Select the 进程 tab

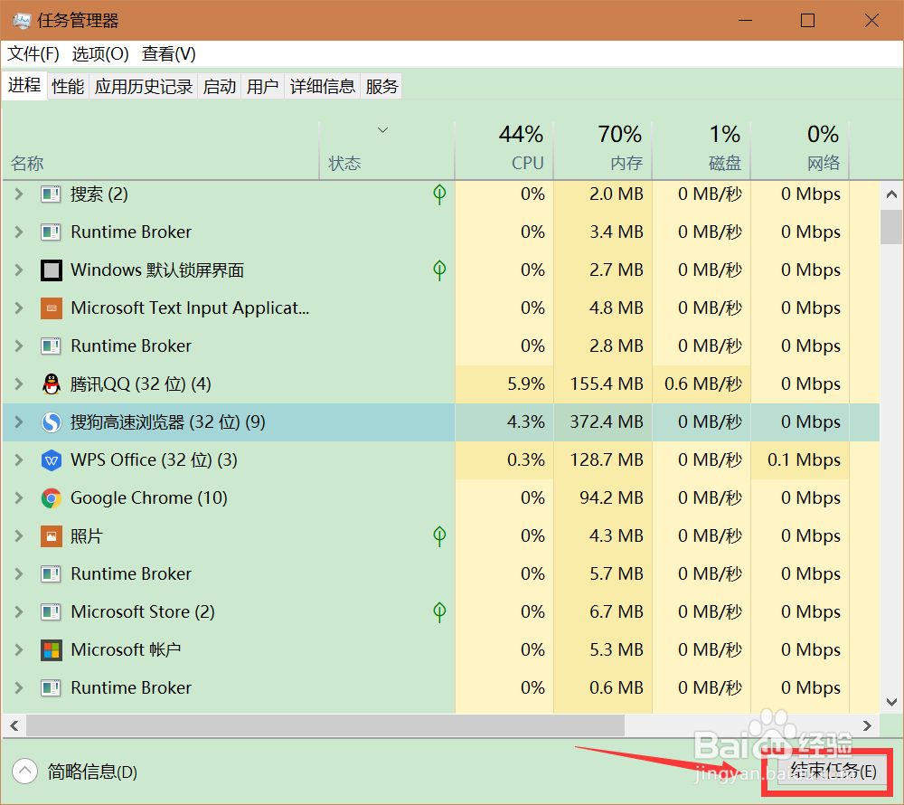click(x=24, y=85)
